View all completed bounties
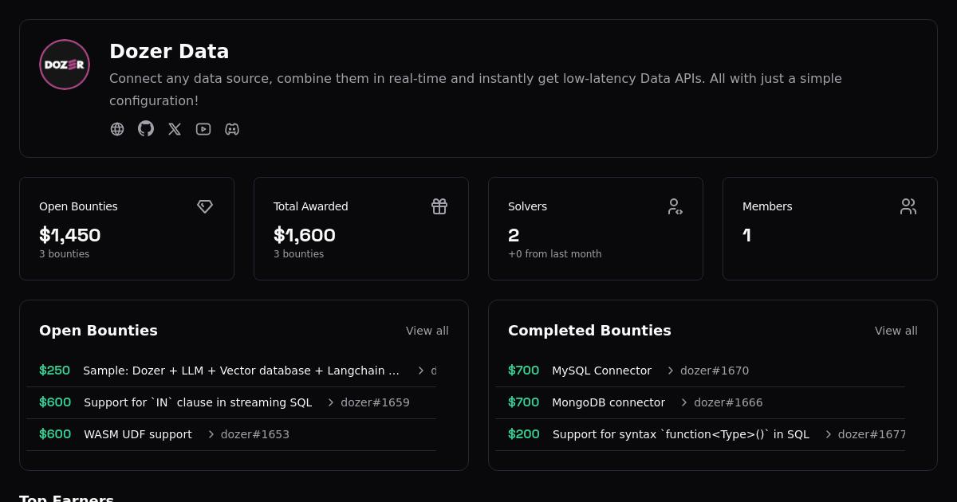This screenshot has width=957, height=502. pyautogui.click(x=896, y=331)
